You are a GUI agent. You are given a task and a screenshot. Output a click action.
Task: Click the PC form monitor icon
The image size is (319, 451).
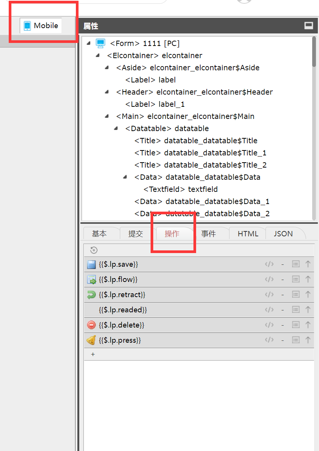101,43
